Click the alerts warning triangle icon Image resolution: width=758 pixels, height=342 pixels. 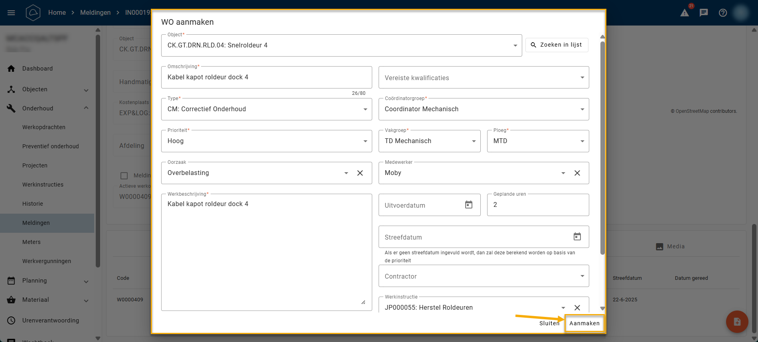[685, 13]
